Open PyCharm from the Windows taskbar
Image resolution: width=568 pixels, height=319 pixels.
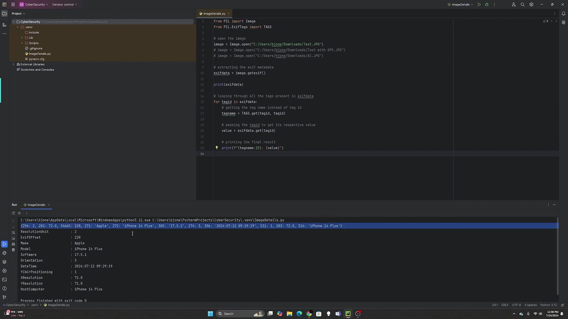click(x=348, y=314)
